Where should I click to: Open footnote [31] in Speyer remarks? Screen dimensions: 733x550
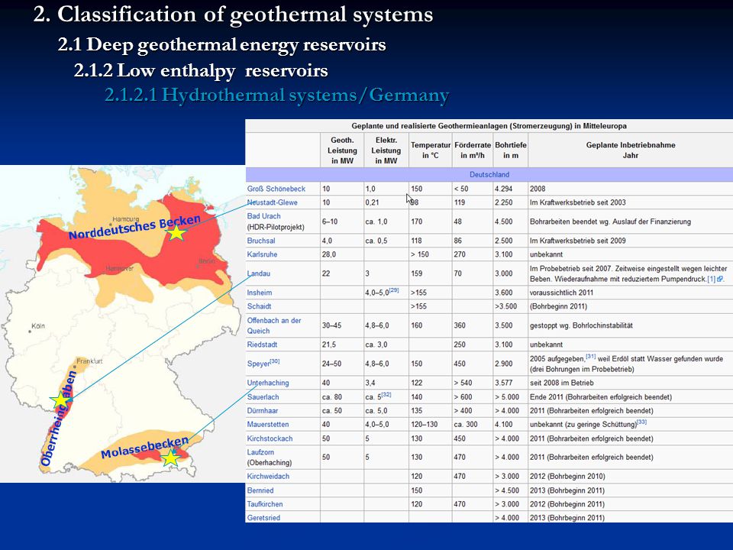pos(591,357)
